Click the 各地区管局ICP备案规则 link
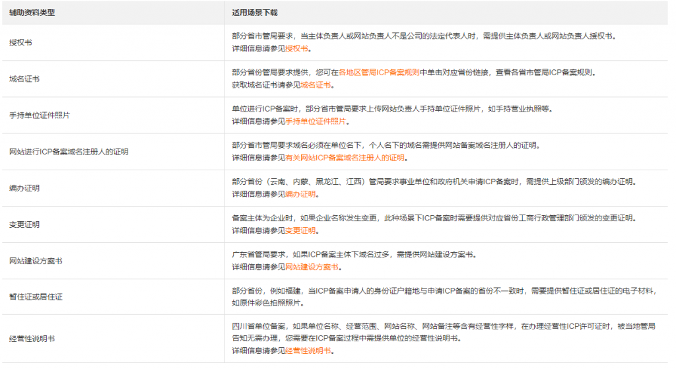 point(379,73)
